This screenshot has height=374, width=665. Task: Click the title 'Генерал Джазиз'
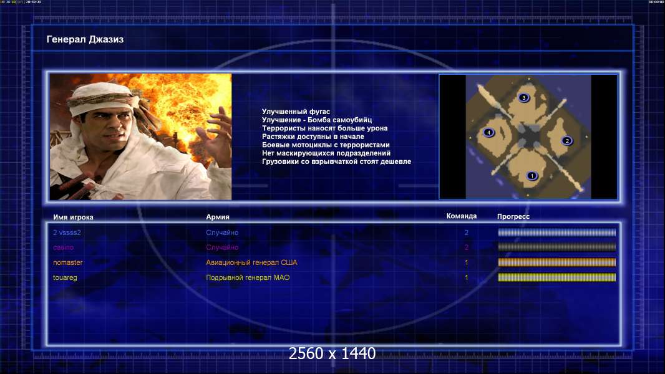tap(85, 39)
